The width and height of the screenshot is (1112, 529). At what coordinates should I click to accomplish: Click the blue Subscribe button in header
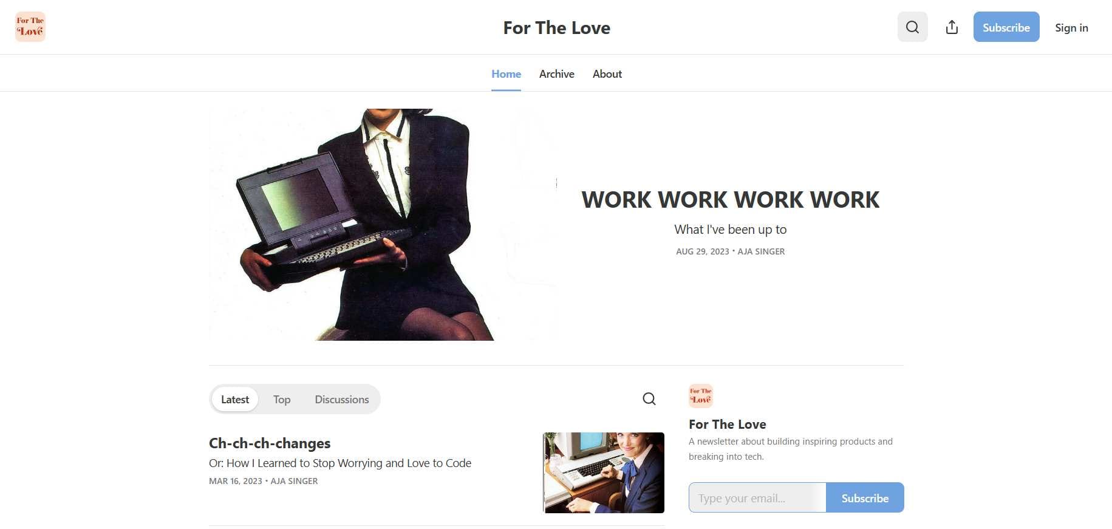[1006, 27]
